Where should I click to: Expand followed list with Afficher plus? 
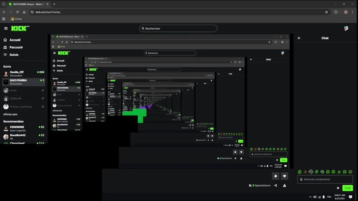pos(10,114)
